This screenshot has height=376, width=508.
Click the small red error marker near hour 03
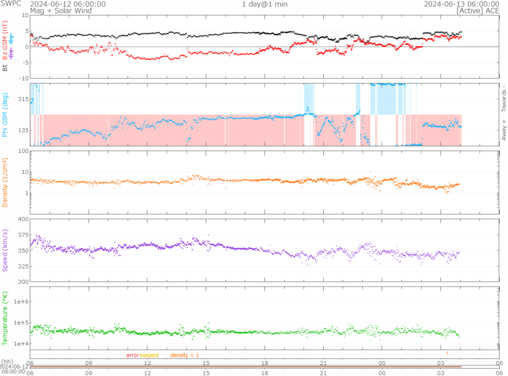click(447, 353)
